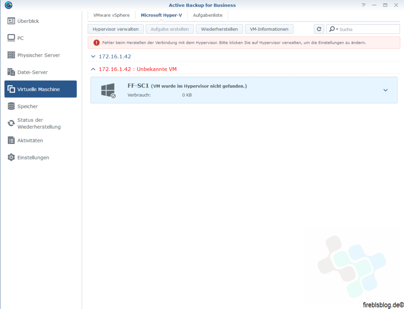Collapse the Unbekannte VM group
Image resolution: width=404 pixels, height=309 pixels.
tap(93, 69)
